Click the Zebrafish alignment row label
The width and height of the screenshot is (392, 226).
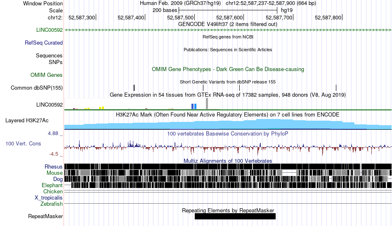coord(52,204)
